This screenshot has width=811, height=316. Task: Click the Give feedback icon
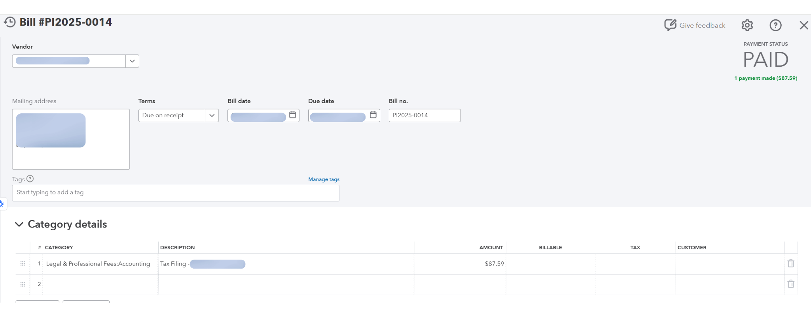670,25
